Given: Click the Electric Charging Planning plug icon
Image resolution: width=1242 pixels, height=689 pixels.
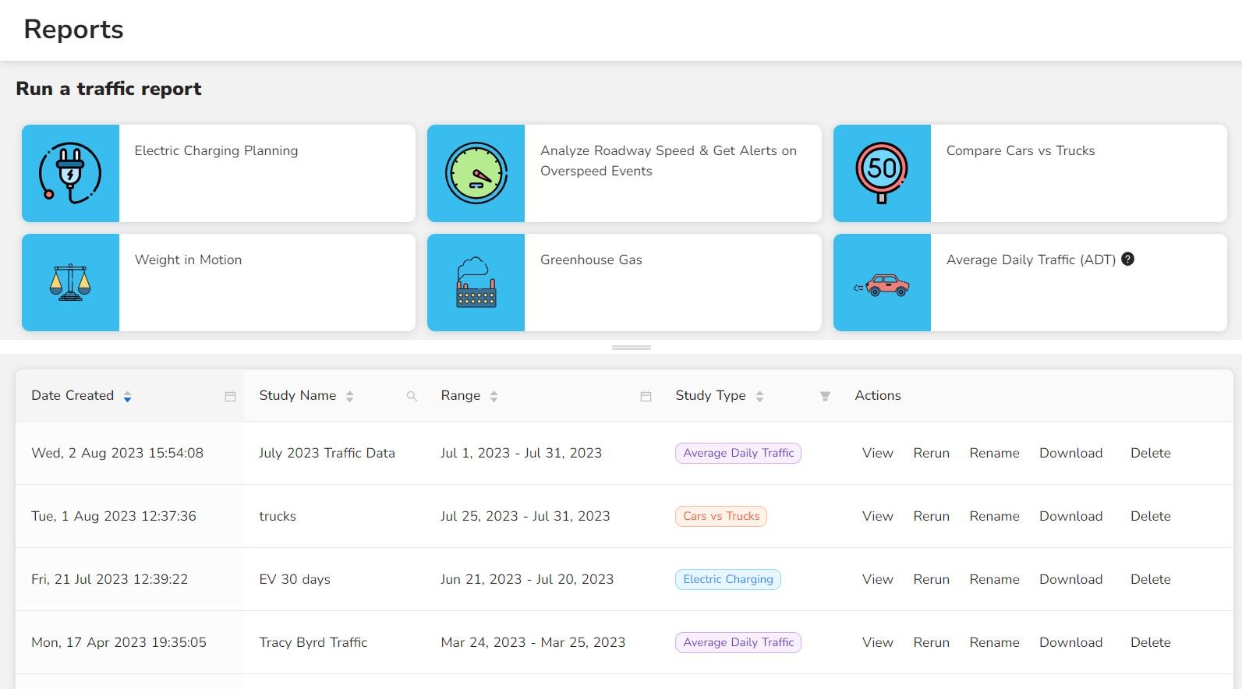Looking at the screenshot, I should tap(70, 173).
